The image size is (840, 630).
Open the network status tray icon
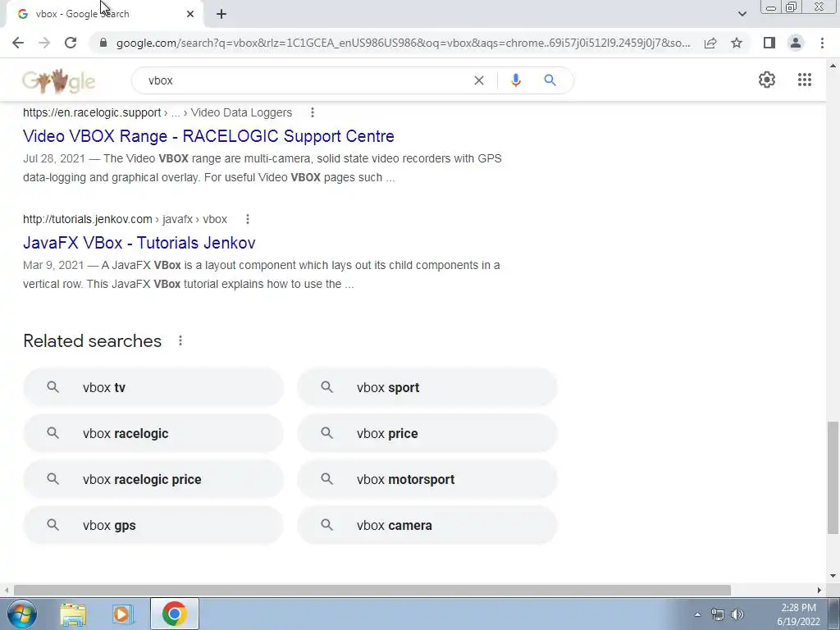pos(717,614)
